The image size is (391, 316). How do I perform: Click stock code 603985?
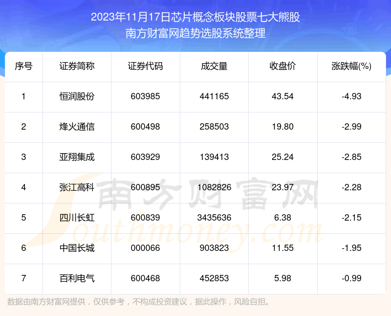pyautogui.click(x=145, y=96)
